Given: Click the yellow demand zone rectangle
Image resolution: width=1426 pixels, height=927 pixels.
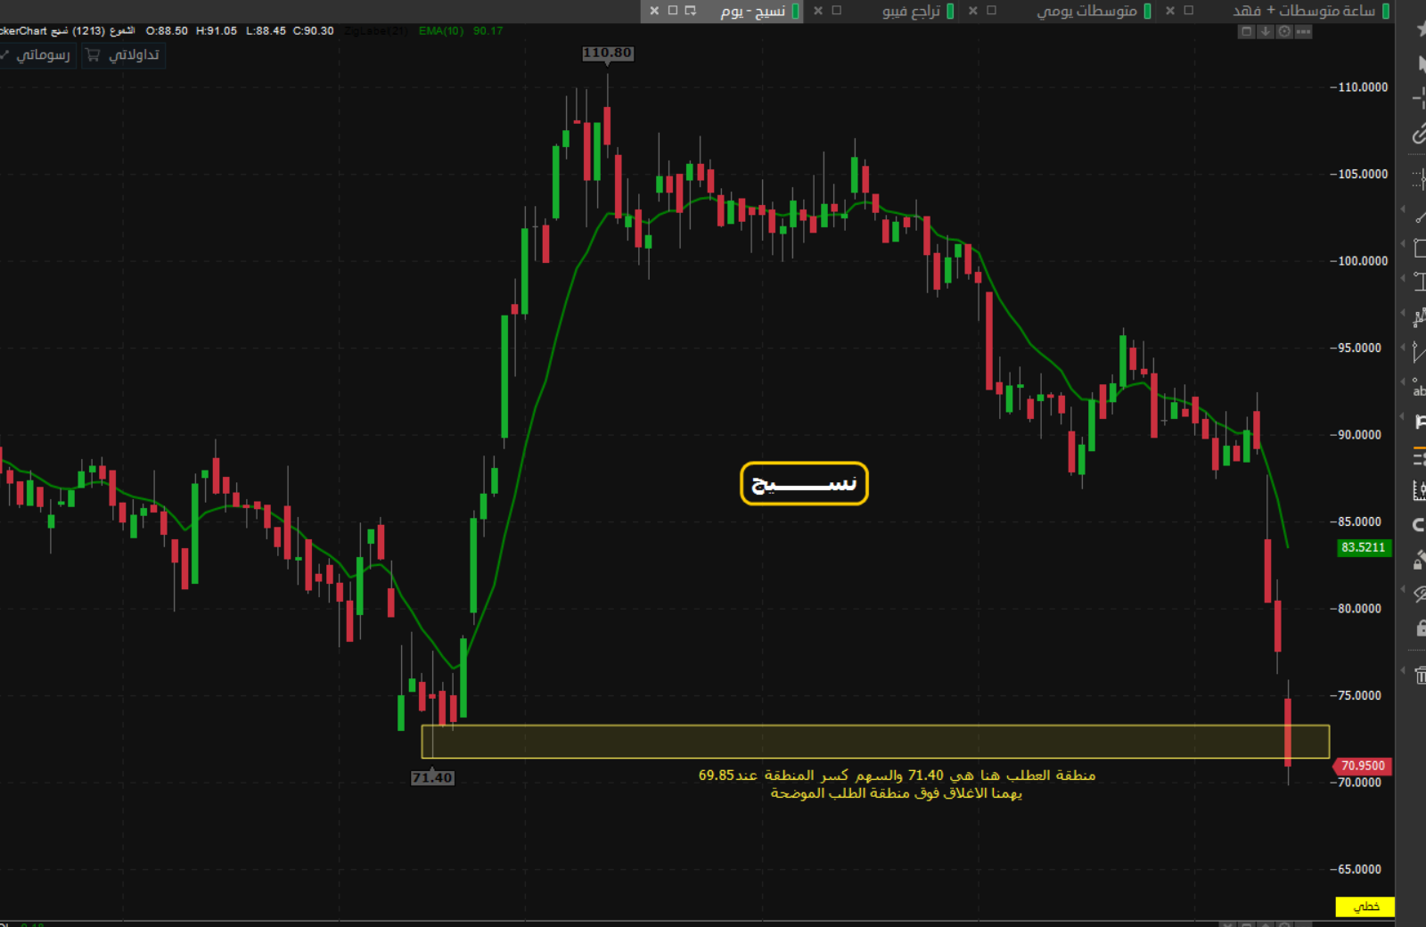Looking at the screenshot, I should pos(873,742).
